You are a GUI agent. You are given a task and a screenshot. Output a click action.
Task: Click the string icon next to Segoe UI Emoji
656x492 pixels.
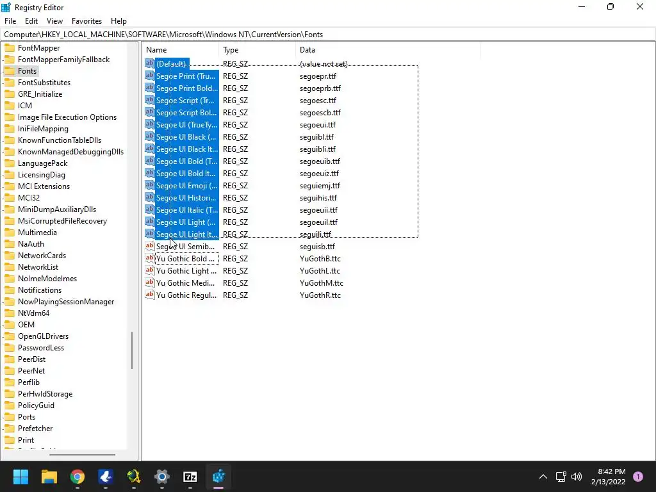149,185
